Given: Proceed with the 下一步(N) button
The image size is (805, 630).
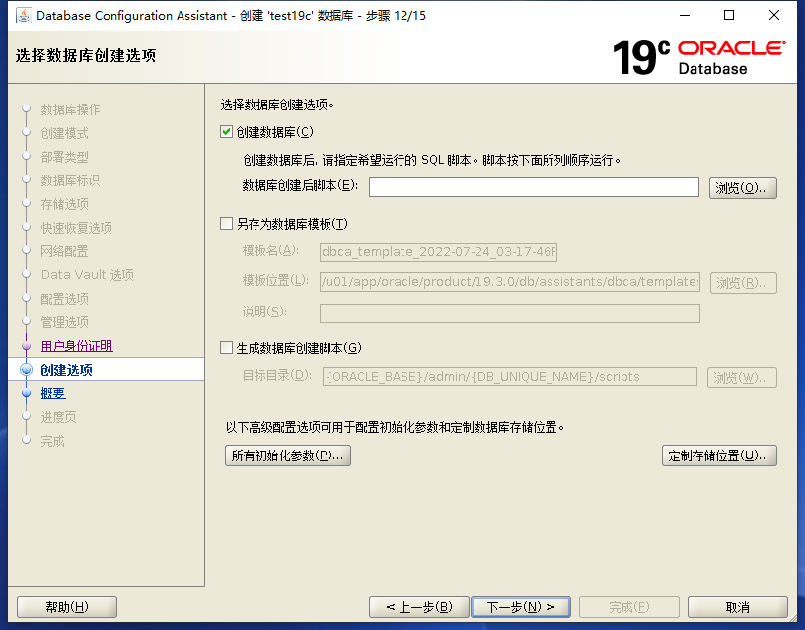Looking at the screenshot, I should (x=521, y=607).
